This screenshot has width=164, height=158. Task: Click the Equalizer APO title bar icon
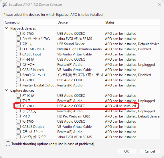[x=5, y=5]
